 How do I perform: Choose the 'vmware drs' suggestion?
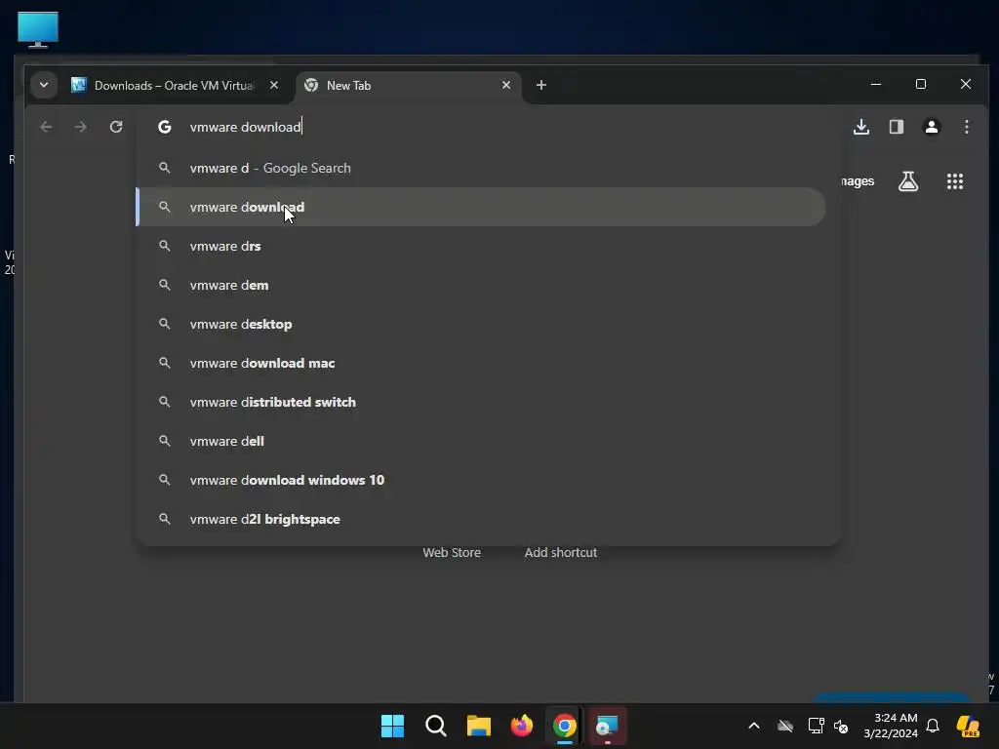482,246
